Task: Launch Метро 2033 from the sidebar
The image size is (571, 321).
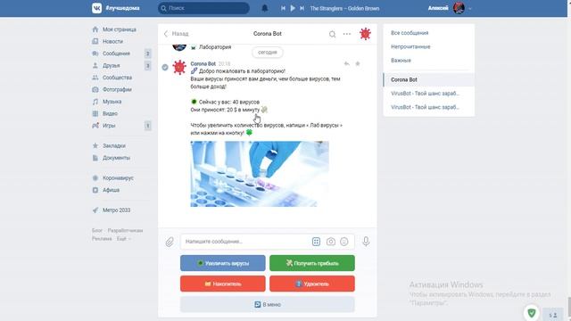Action: click(116, 210)
